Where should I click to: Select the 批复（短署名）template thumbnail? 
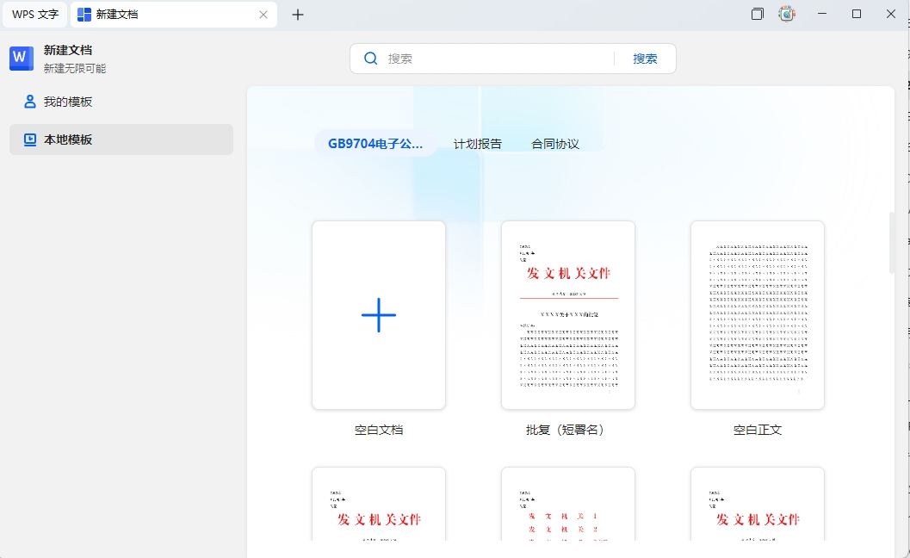568,315
